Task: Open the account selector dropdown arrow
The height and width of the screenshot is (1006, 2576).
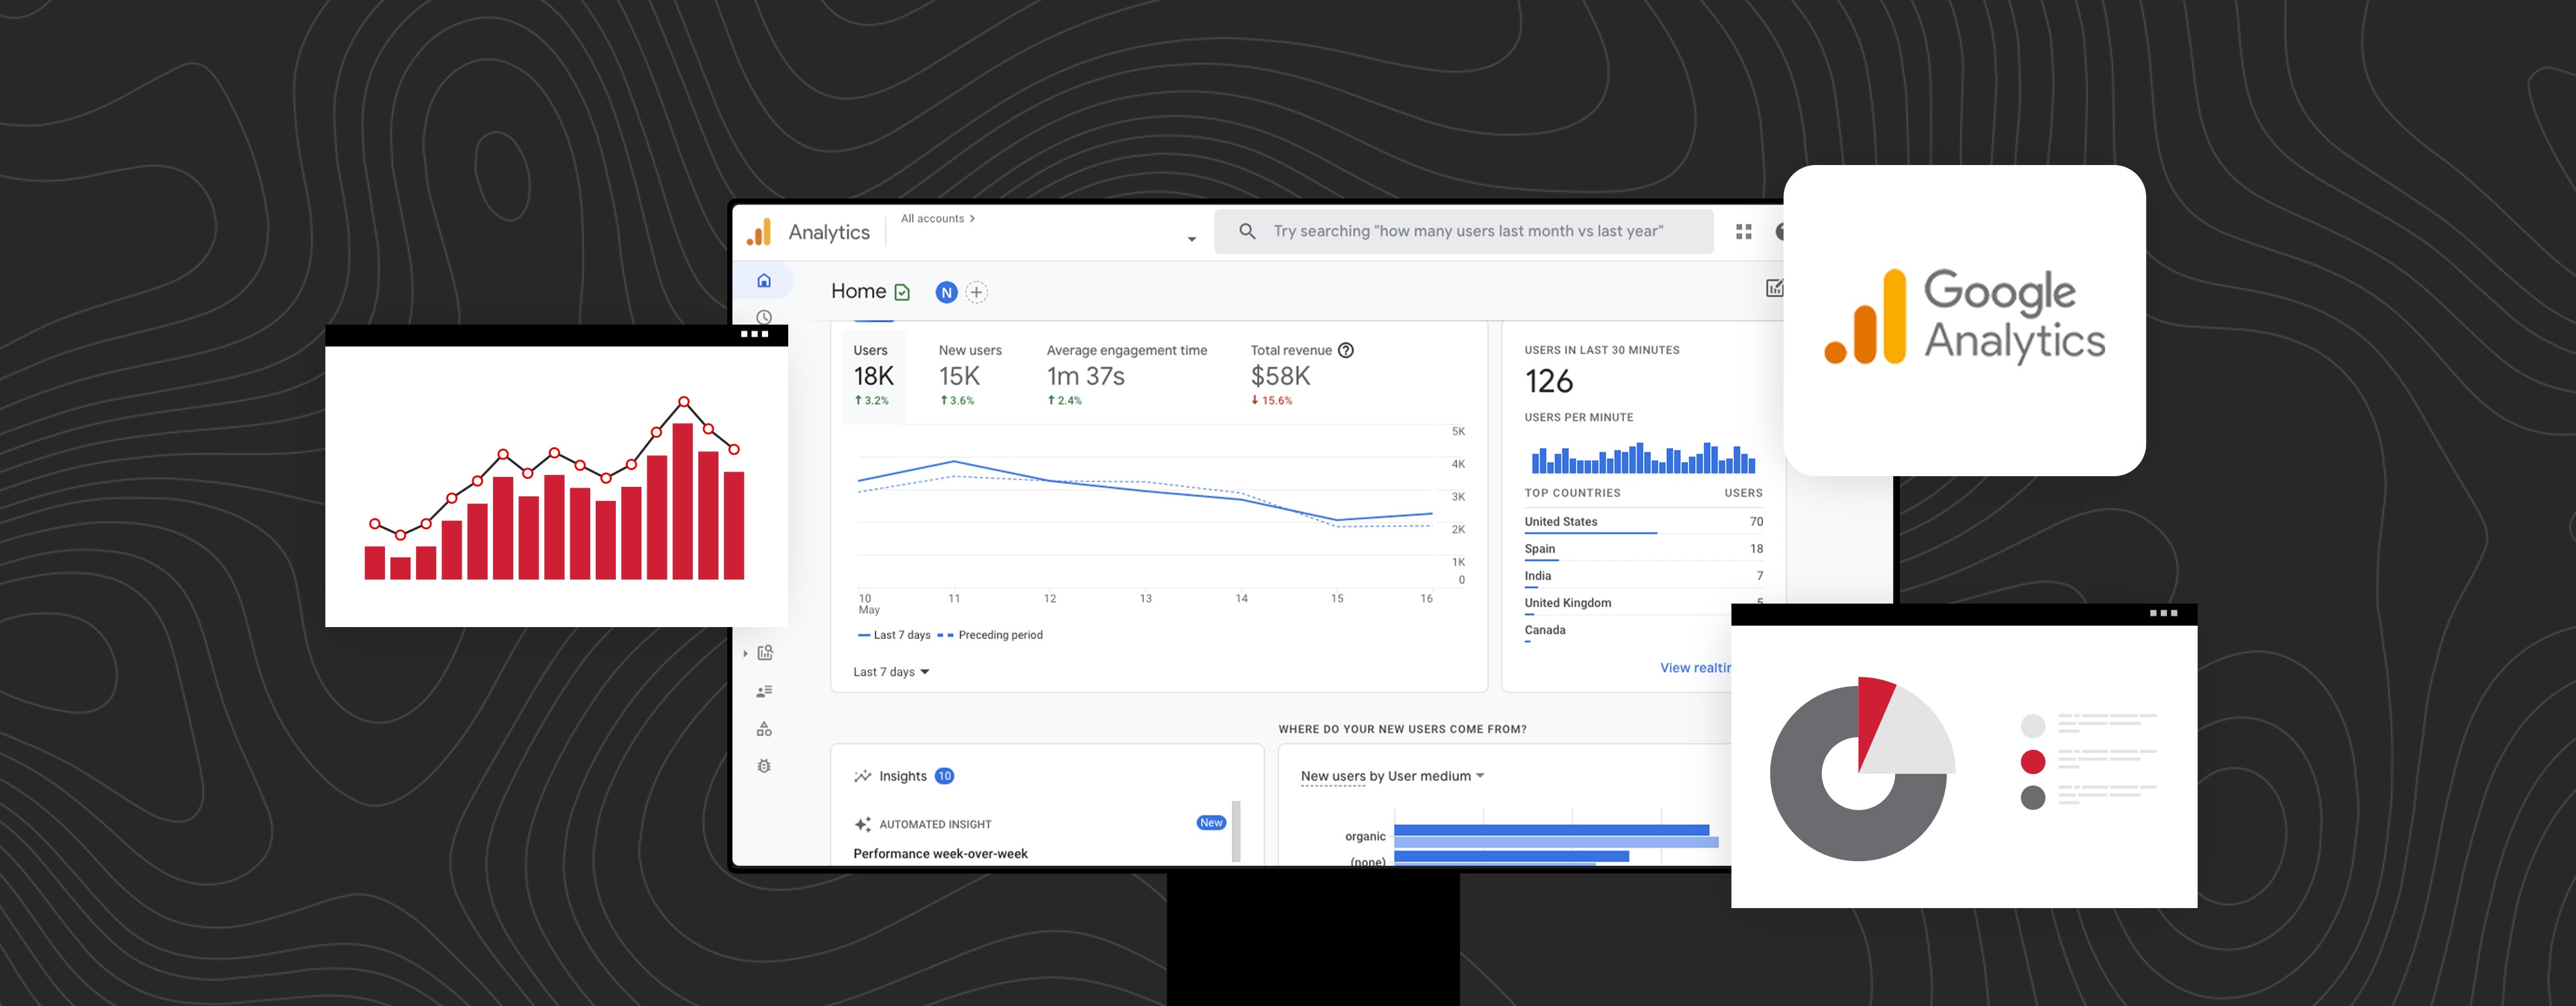Action: tap(1191, 239)
